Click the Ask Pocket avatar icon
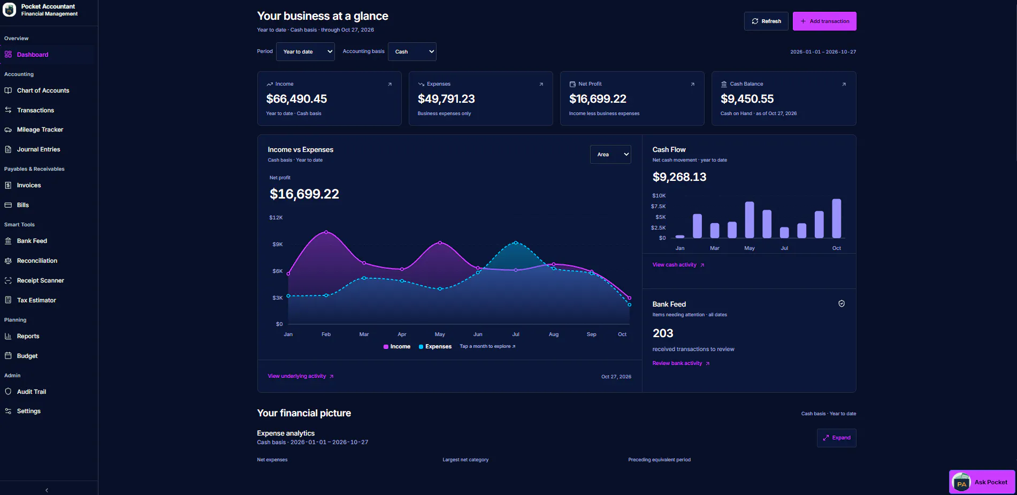 point(961,483)
